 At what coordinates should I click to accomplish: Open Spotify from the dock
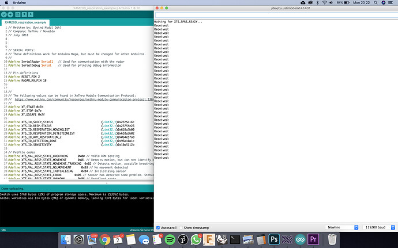coord(170,239)
